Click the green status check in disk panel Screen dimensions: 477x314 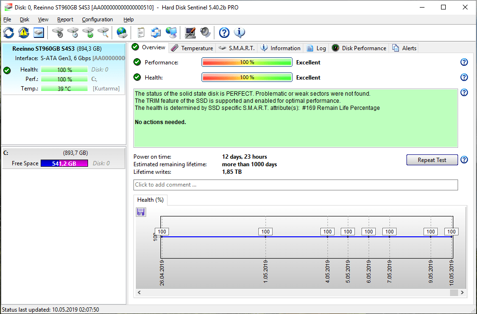click(x=7, y=71)
